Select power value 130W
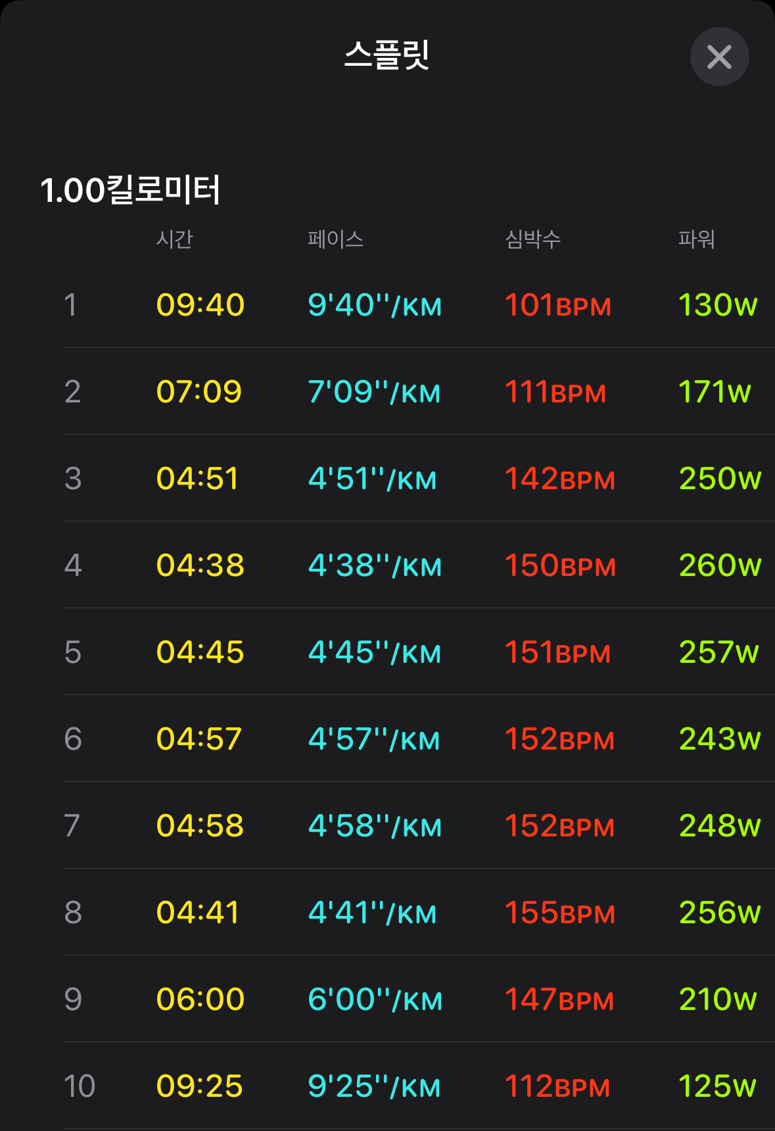775x1131 pixels. click(718, 305)
